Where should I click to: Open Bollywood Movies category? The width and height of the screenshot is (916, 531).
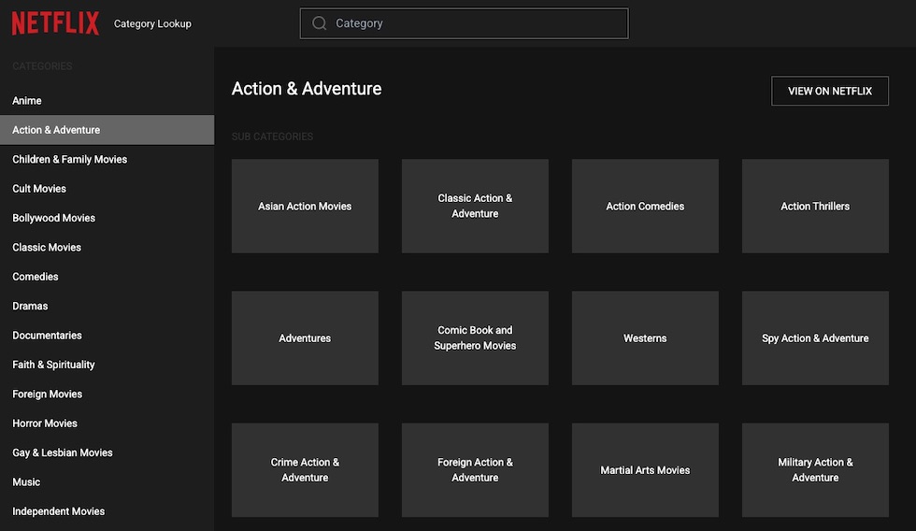coord(107,218)
